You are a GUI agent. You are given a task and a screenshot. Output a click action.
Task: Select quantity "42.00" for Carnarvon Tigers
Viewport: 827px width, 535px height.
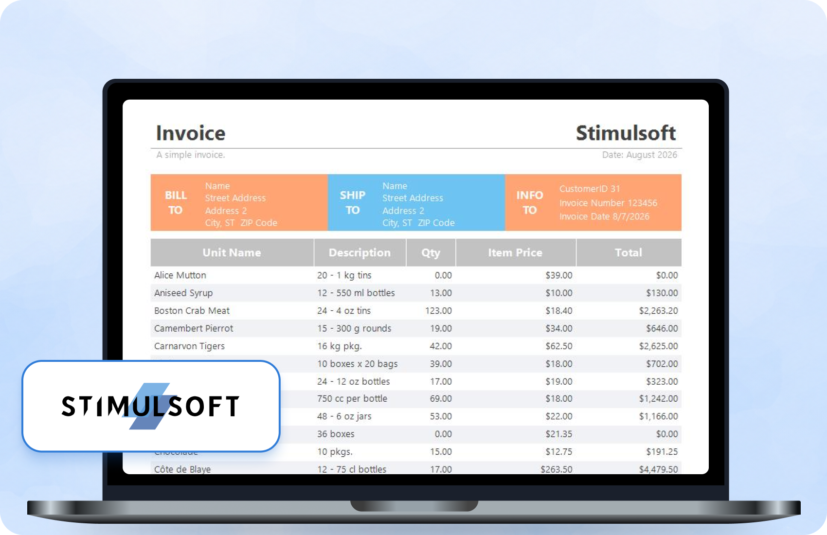[x=441, y=346]
